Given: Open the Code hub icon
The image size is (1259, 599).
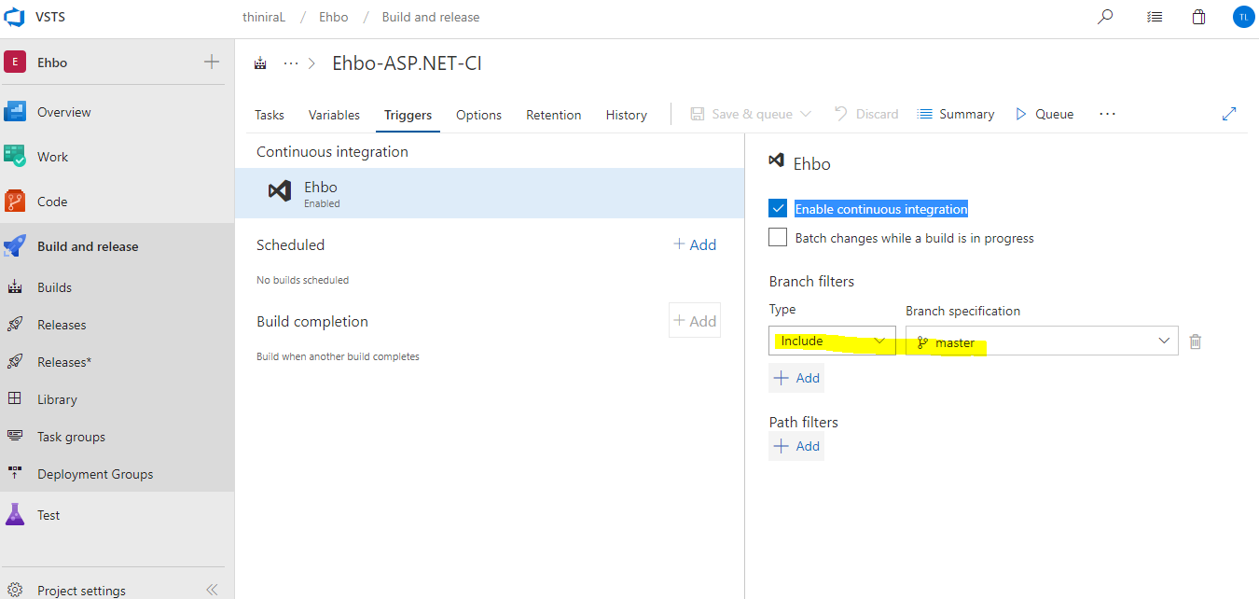Looking at the screenshot, I should click(x=15, y=202).
